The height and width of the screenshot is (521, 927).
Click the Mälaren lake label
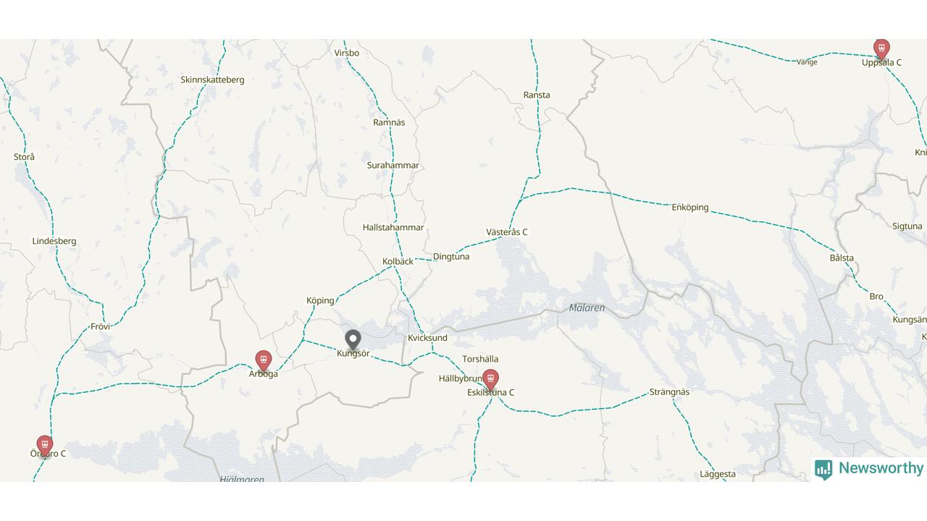587,308
